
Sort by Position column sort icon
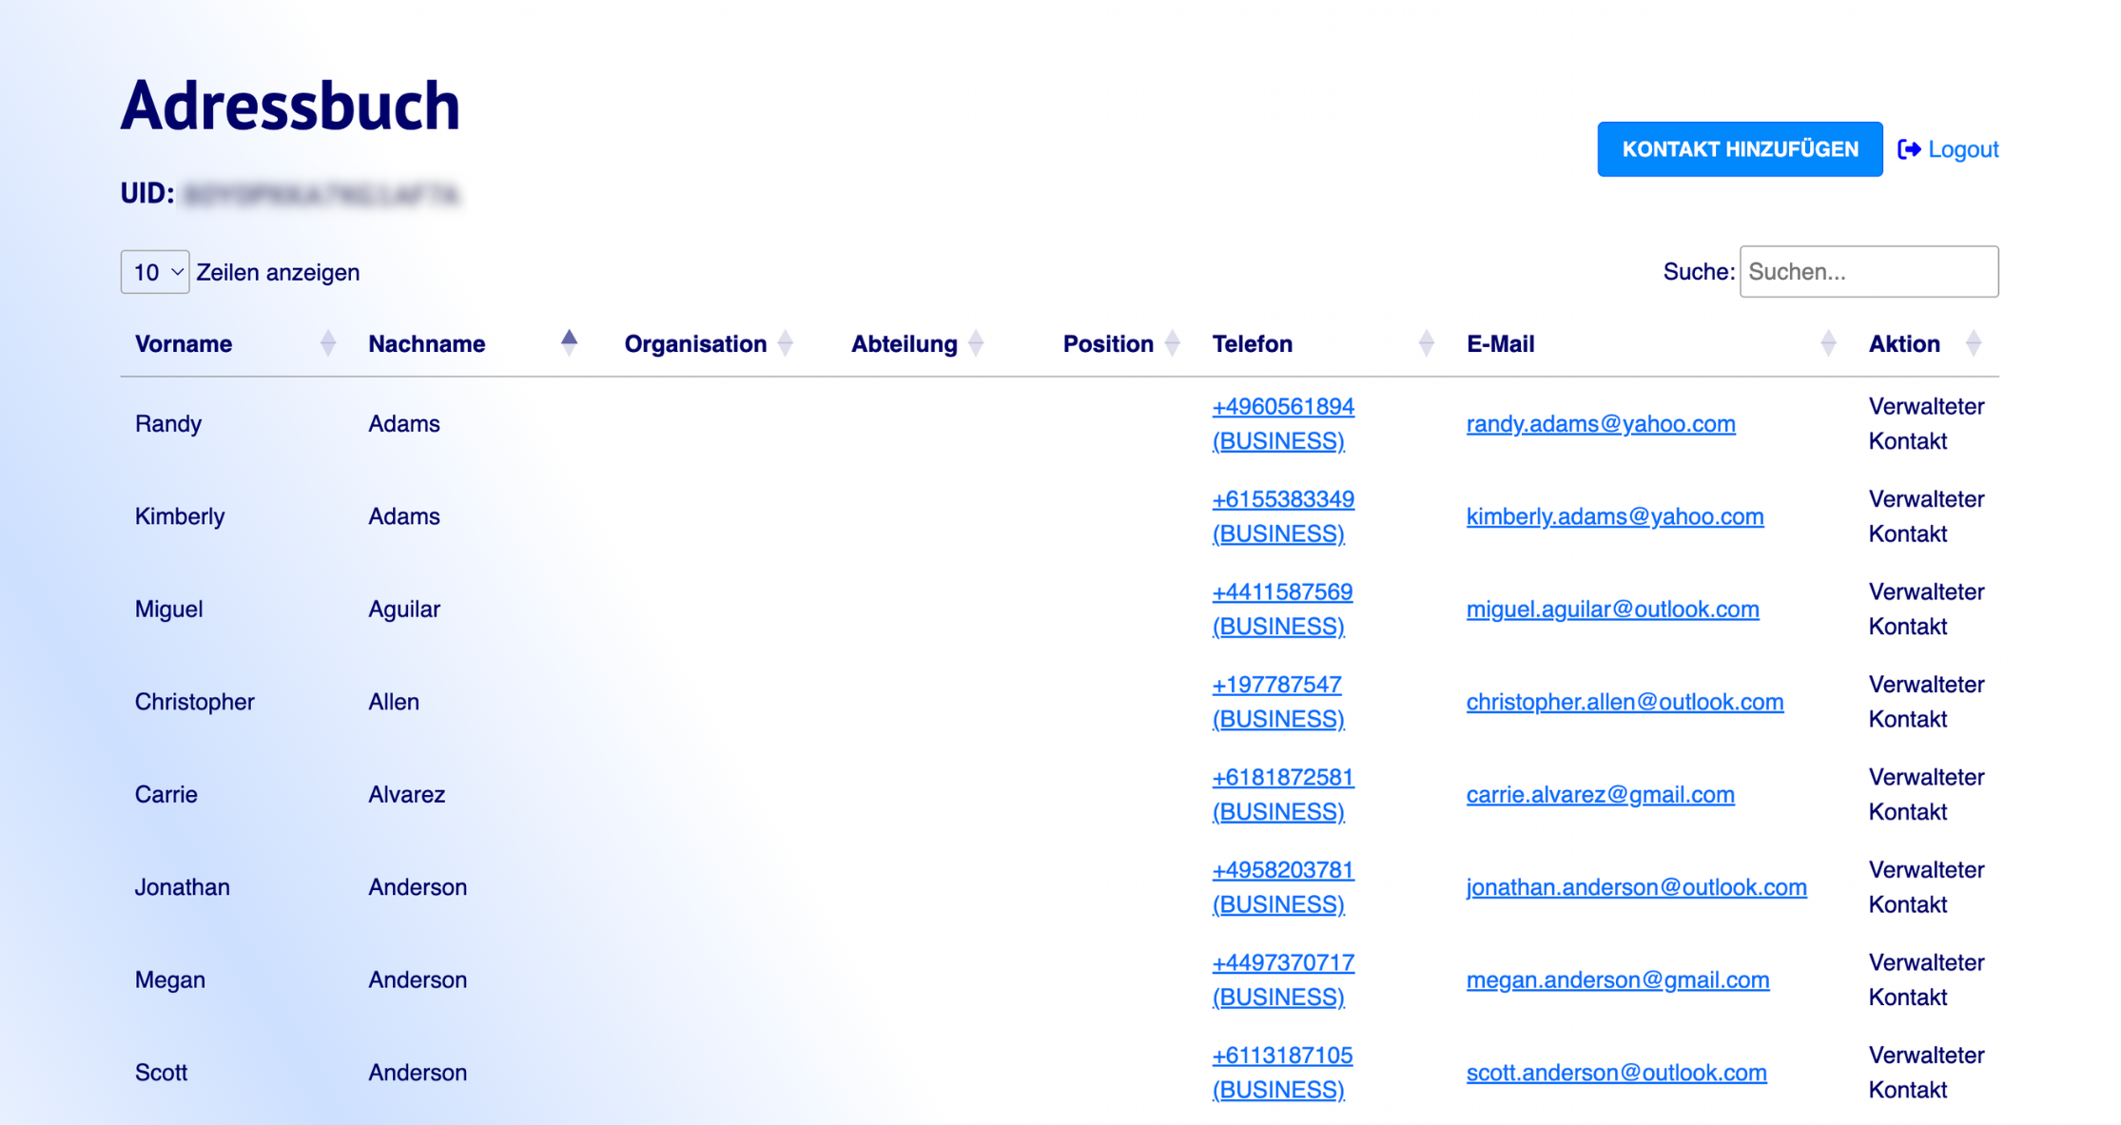coord(1172,343)
